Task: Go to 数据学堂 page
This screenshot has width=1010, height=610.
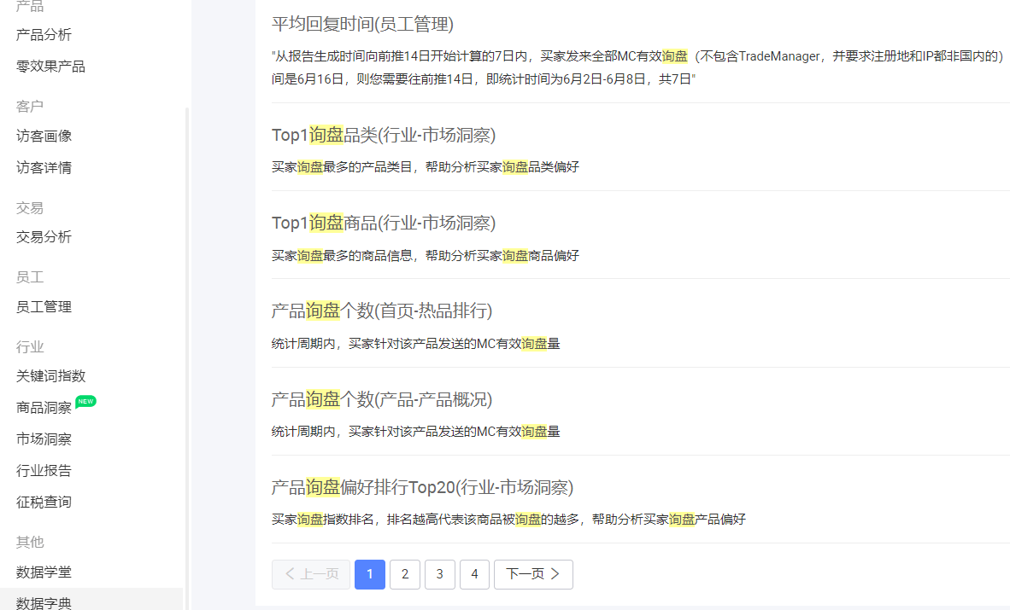Action: [44, 572]
